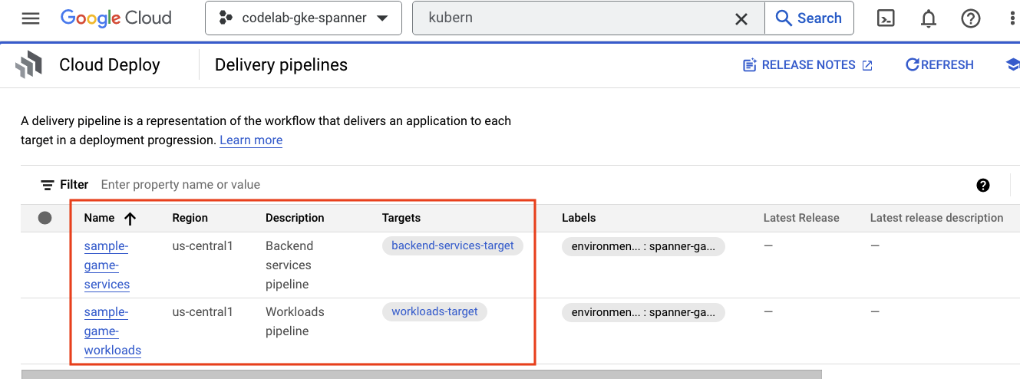The image size is (1020, 382).
Task: Expand the codelab-gke-spanner project picker
Action: click(303, 18)
